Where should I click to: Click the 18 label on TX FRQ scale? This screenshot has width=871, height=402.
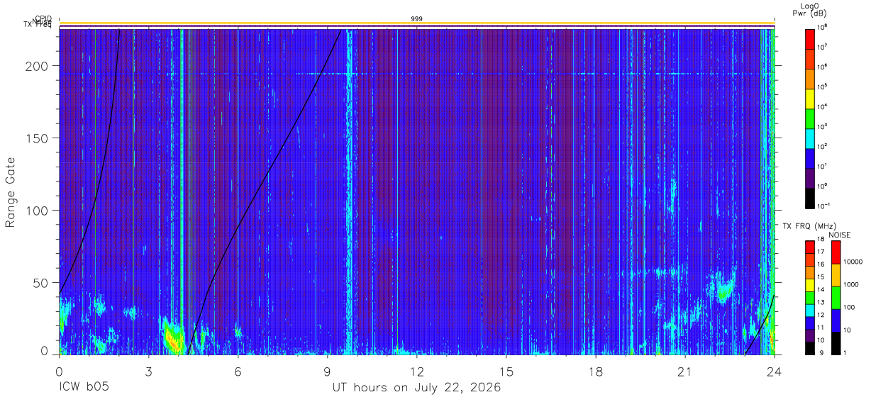tap(821, 240)
